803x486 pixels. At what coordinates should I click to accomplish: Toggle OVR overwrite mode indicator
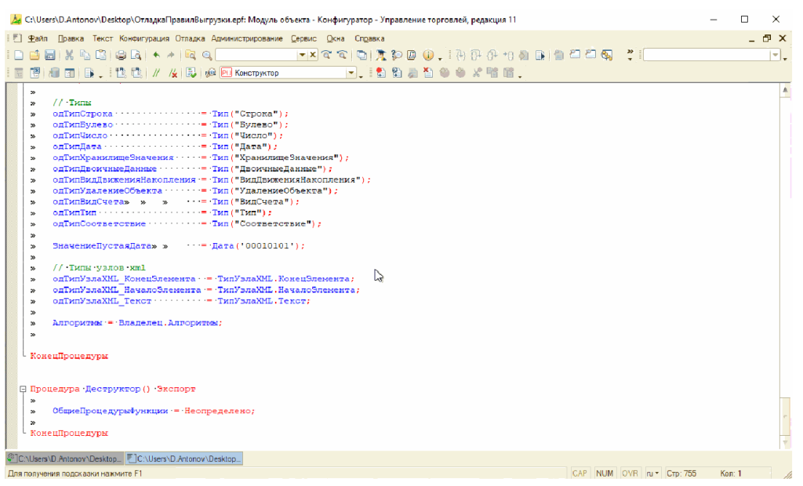click(x=630, y=473)
